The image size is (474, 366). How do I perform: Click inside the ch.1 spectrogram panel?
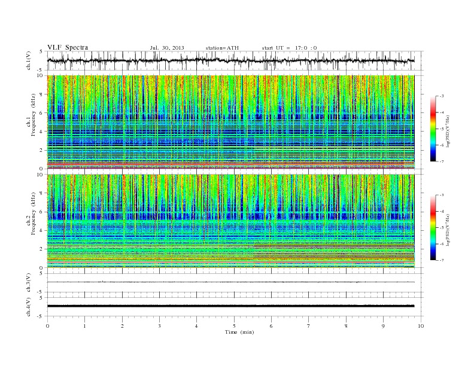coord(230,122)
